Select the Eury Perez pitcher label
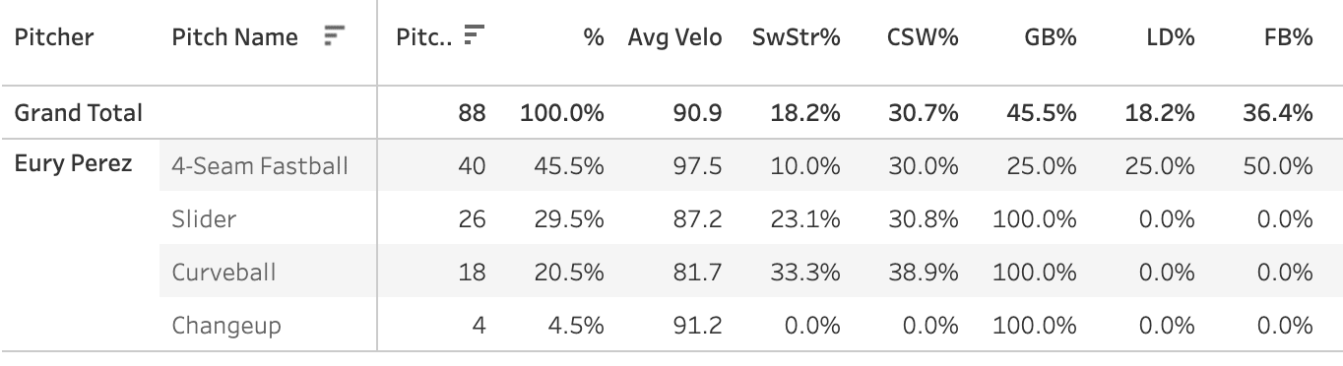Viewport: 1343px width, 366px height. point(73,164)
